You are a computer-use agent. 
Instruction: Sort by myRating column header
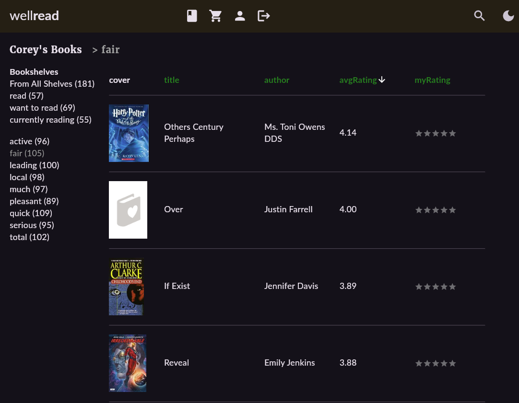pyautogui.click(x=432, y=80)
